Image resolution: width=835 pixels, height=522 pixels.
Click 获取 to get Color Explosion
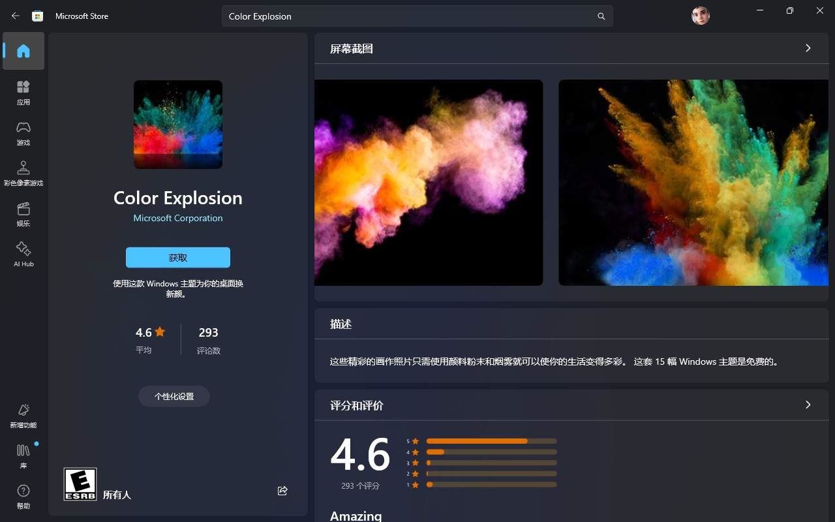coord(177,257)
